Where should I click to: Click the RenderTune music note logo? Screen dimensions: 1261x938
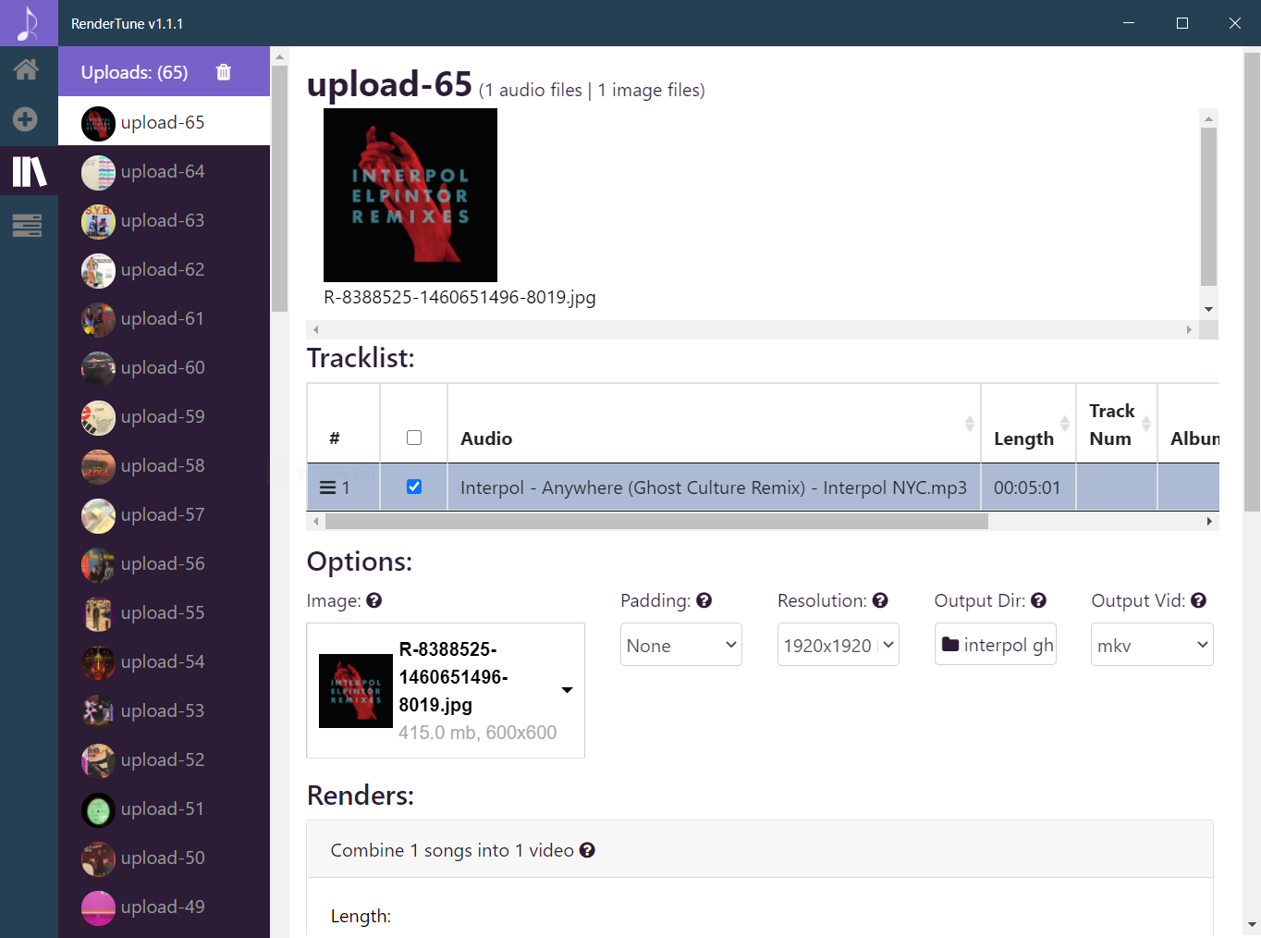(x=29, y=23)
